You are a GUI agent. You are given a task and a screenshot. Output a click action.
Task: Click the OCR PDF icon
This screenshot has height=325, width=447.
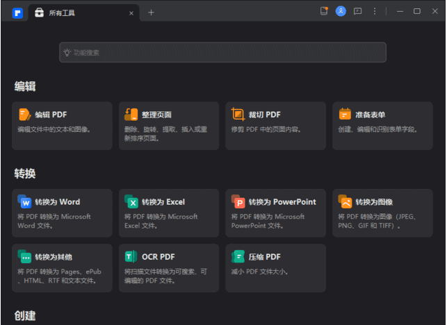point(131,257)
